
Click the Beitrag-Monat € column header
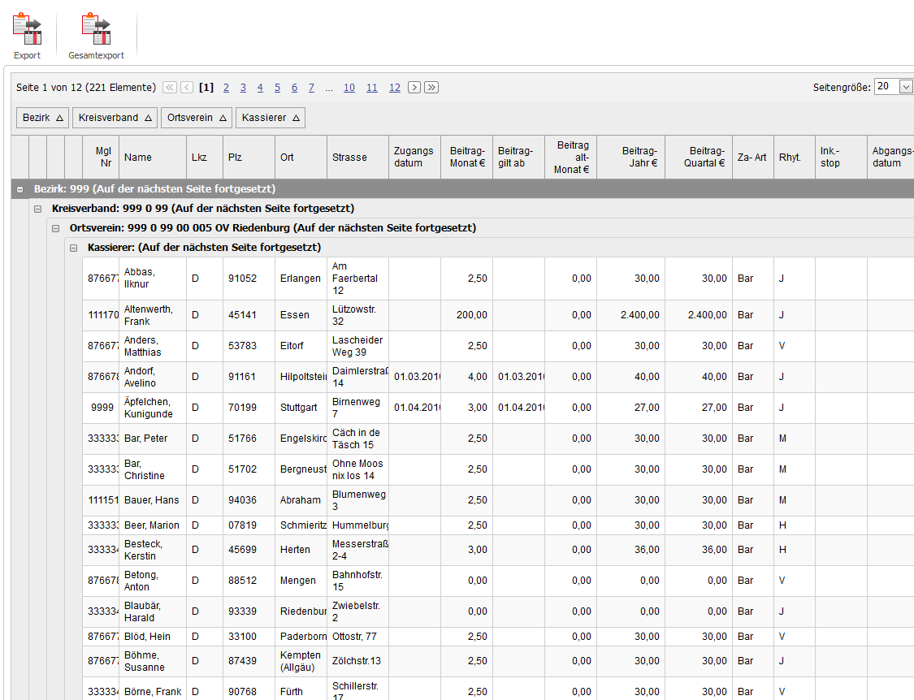[467, 158]
